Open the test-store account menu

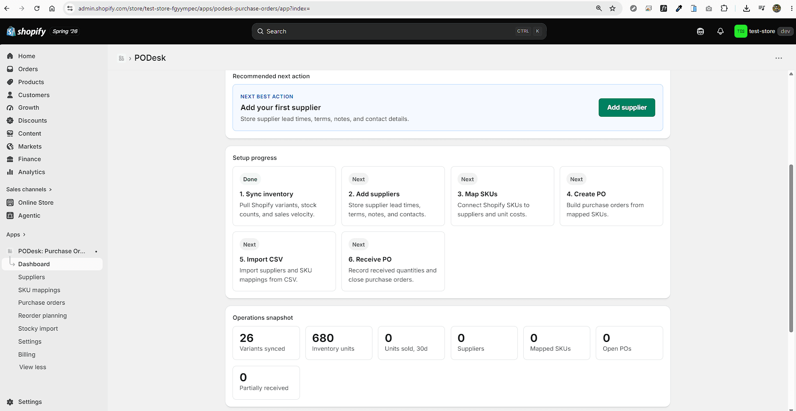coord(763,31)
